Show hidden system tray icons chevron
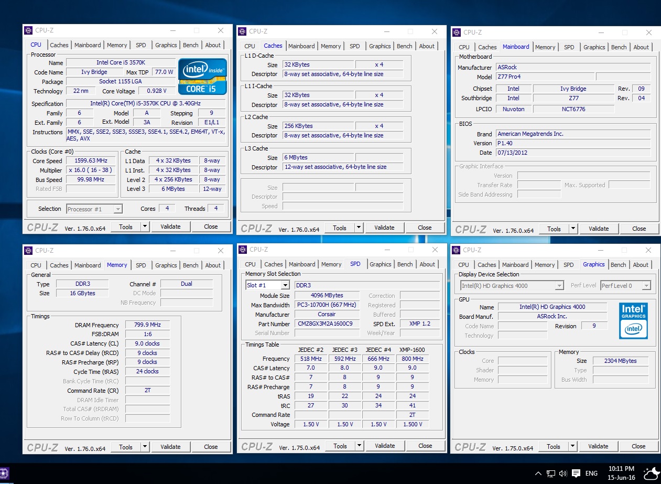This screenshot has width=661, height=484. pos(538,474)
